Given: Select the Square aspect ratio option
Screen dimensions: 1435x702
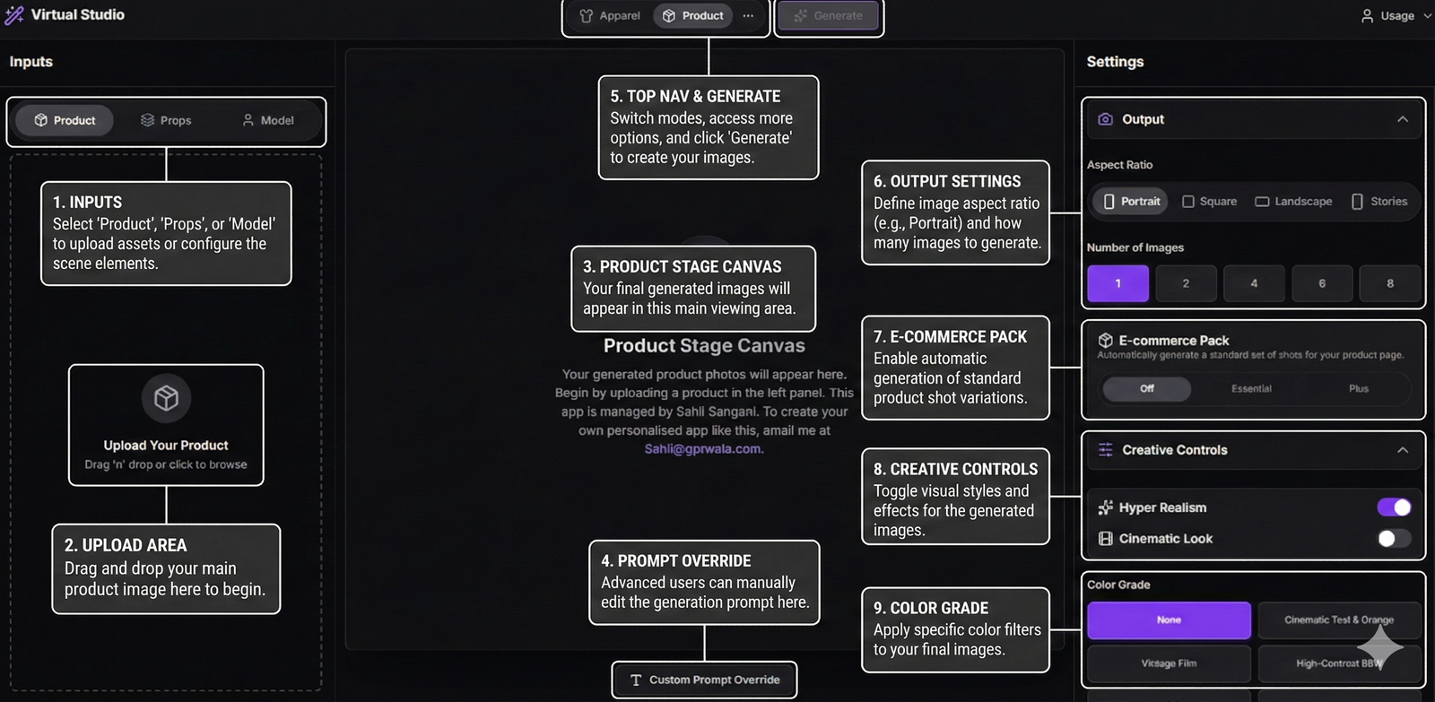Looking at the screenshot, I should tap(1209, 202).
